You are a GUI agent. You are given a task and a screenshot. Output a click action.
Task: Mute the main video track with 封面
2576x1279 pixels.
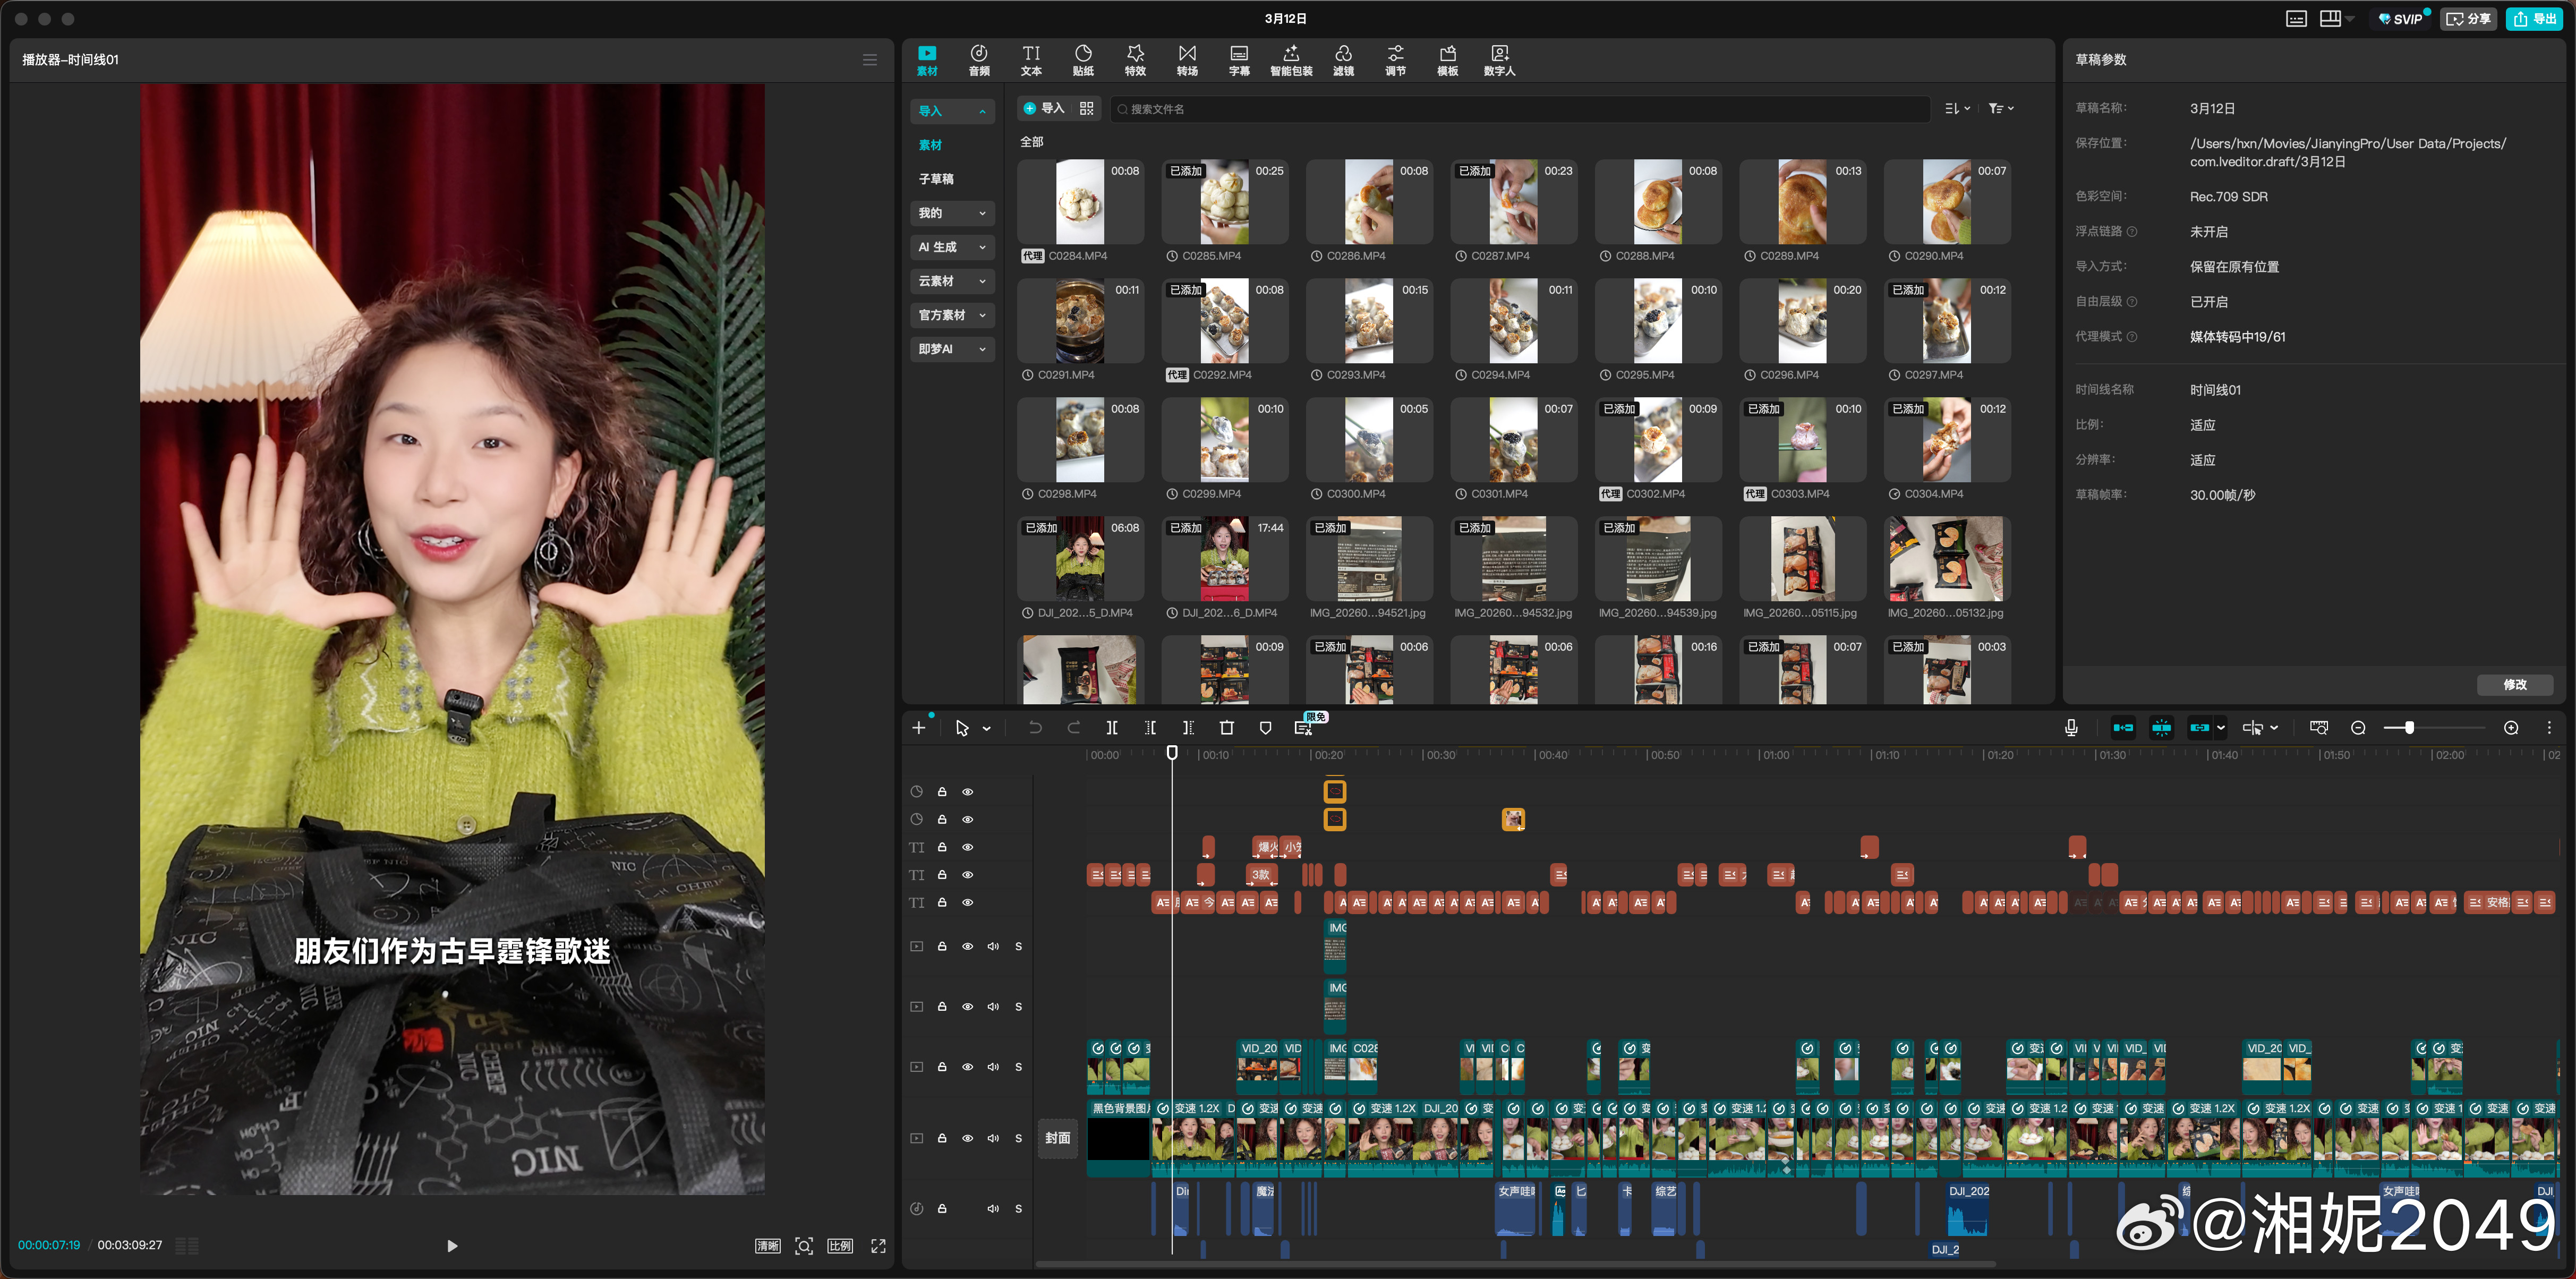(x=993, y=1138)
